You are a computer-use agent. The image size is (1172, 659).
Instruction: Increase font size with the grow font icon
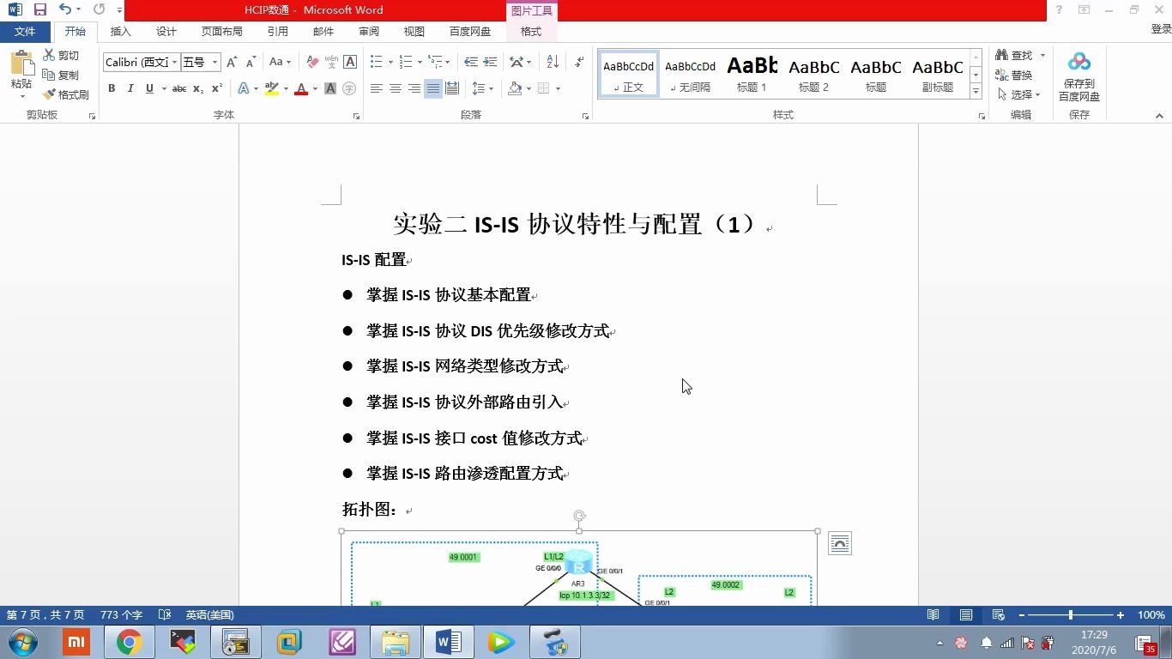click(232, 62)
